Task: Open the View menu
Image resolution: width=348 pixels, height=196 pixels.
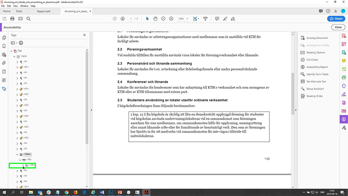Action: coord(15,6)
